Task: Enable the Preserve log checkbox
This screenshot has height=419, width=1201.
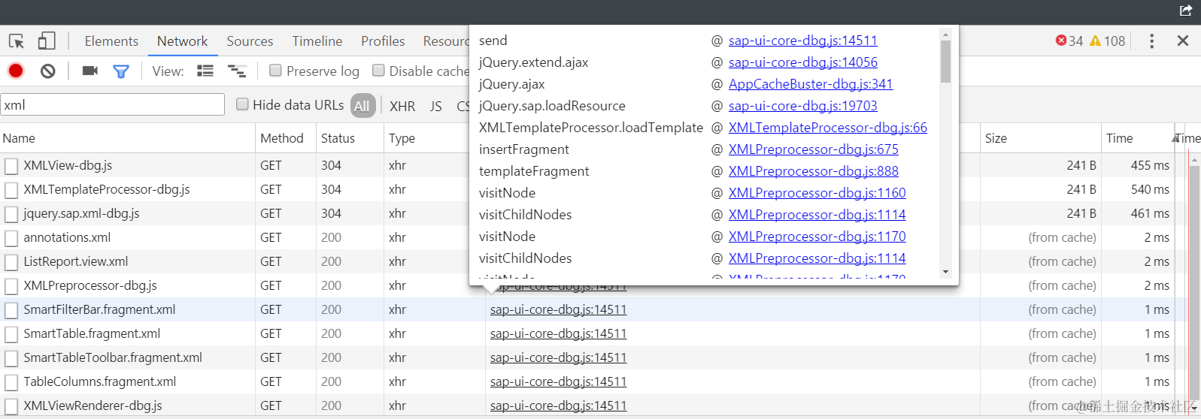Action: (x=276, y=70)
